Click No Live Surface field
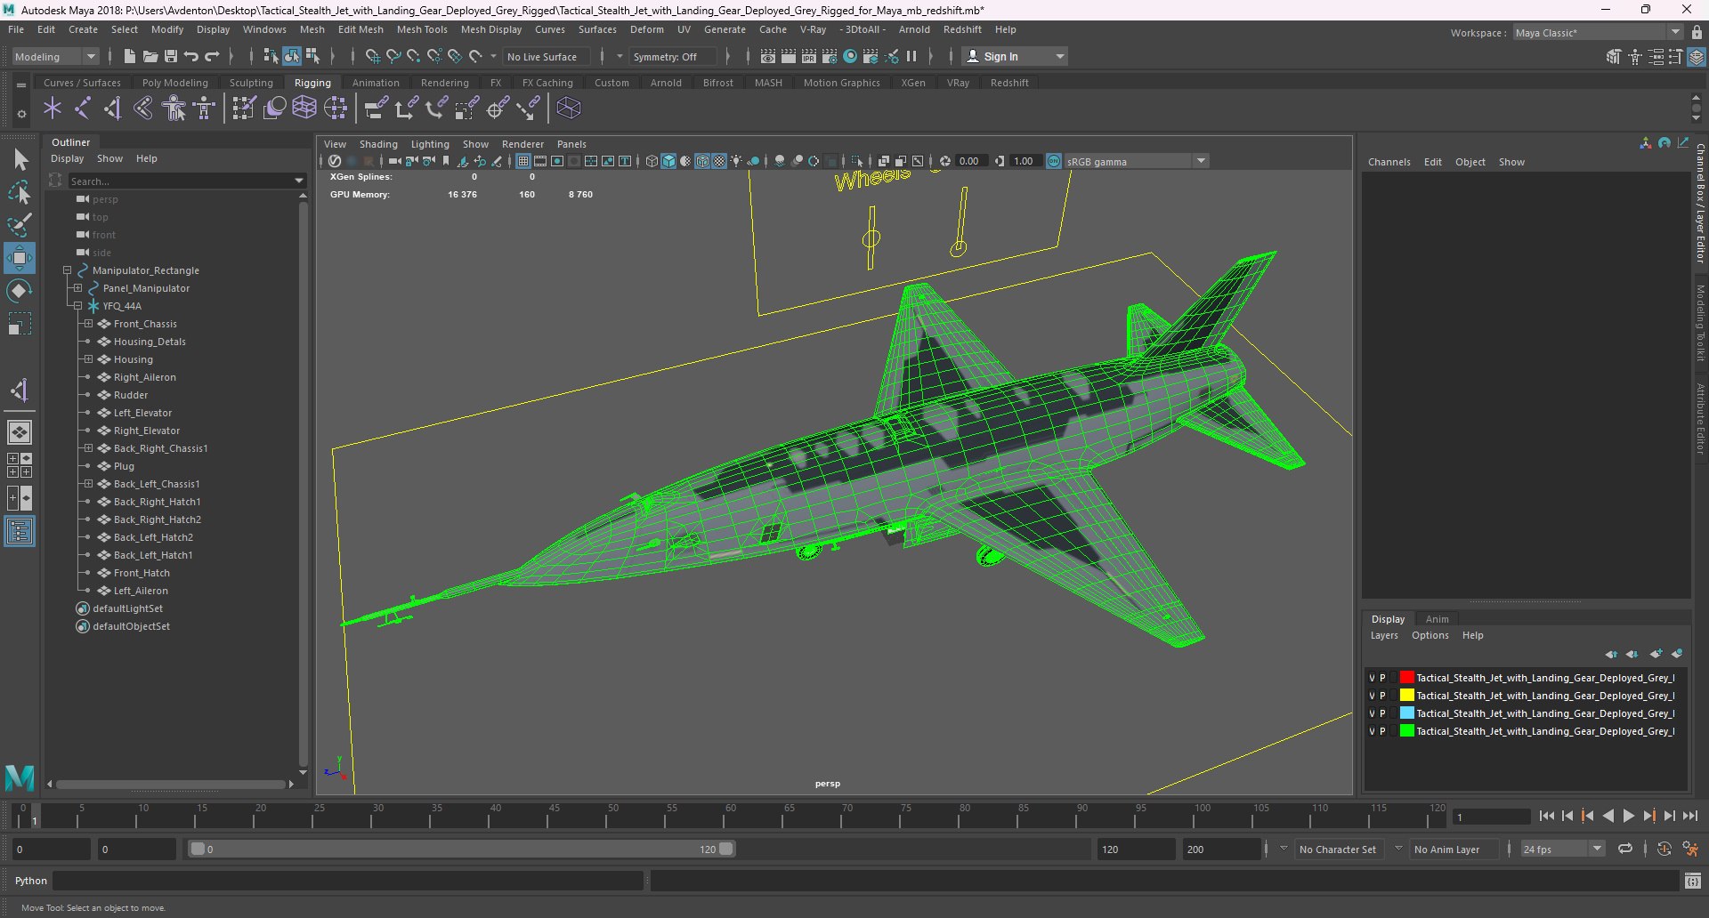 (x=547, y=56)
